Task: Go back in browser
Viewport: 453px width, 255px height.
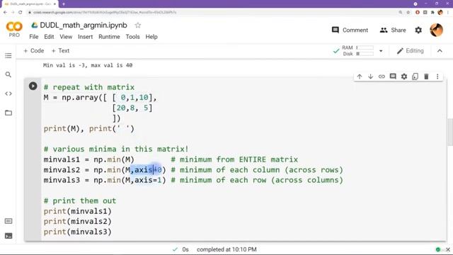Action: pos(5,12)
